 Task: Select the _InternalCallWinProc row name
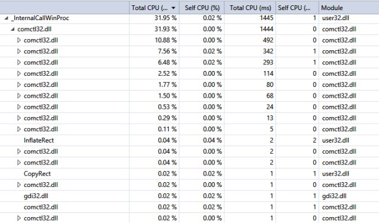point(40,18)
